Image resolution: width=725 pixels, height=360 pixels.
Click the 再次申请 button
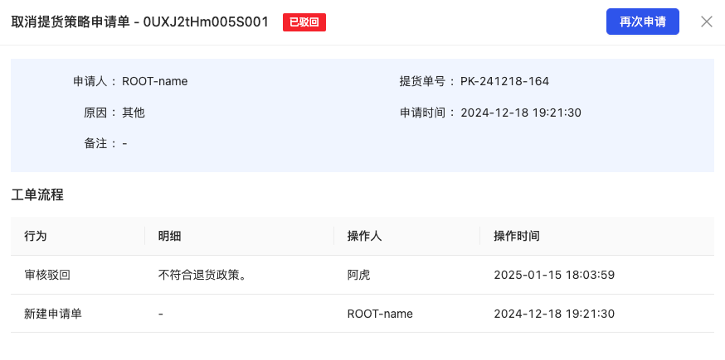pyautogui.click(x=643, y=22)
